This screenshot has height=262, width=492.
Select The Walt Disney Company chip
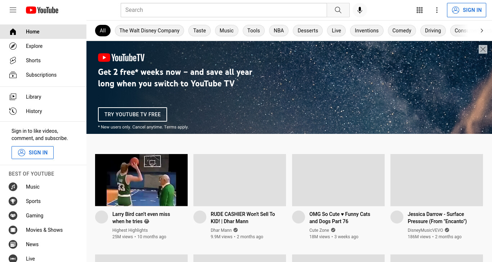click(149, 31)
